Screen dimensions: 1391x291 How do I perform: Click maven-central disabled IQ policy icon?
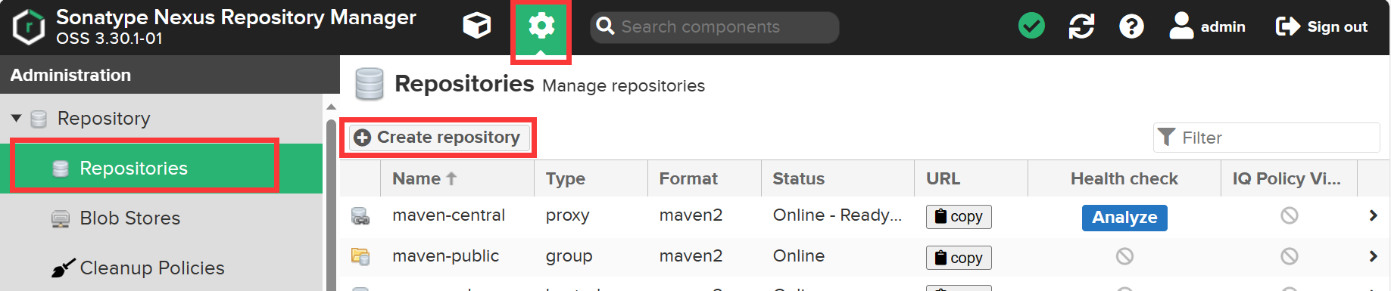point(1290,216)
